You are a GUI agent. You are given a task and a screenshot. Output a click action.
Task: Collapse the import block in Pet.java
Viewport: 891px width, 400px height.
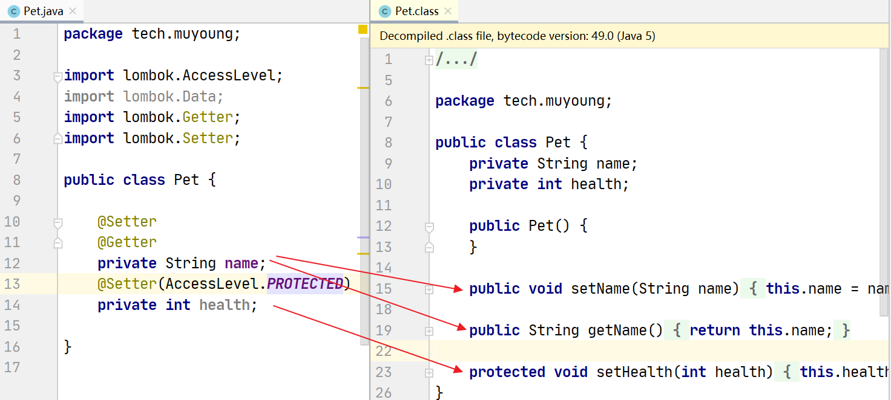[58, 77]
